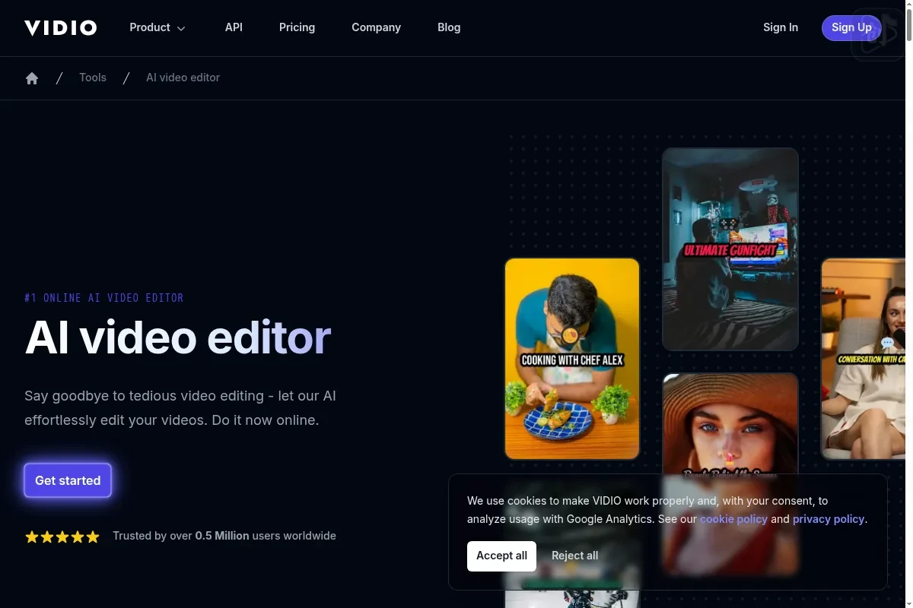The image size is (913, 608).
Task: Open the Cooking with Chef Alex thumbnail
Action: coord(572,359)
